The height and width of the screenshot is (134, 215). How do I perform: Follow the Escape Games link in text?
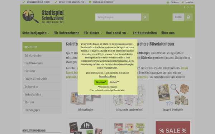[x=184, y=68]
